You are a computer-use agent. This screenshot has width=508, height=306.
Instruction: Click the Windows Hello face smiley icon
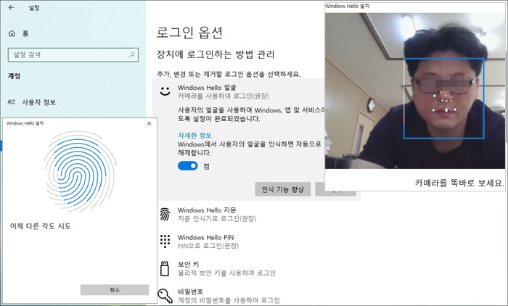[165, 91]
